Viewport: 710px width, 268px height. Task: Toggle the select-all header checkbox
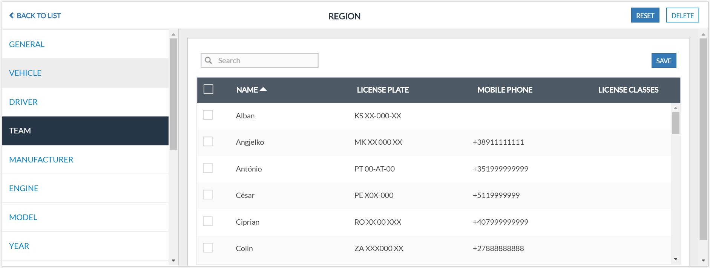click(x=208, y=89)
